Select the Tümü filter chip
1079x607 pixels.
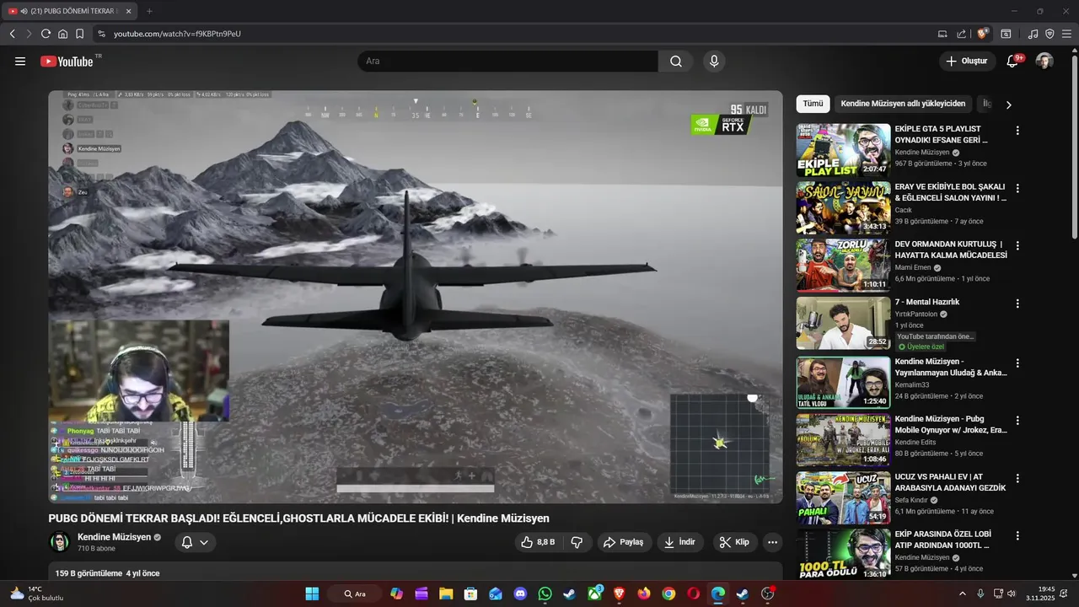(x=813, y=104)
